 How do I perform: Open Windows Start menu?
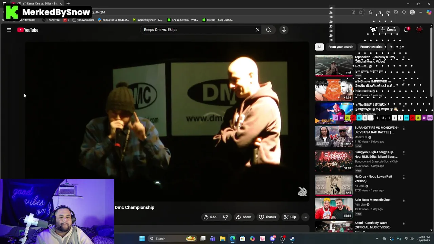(x=142, y=239)
